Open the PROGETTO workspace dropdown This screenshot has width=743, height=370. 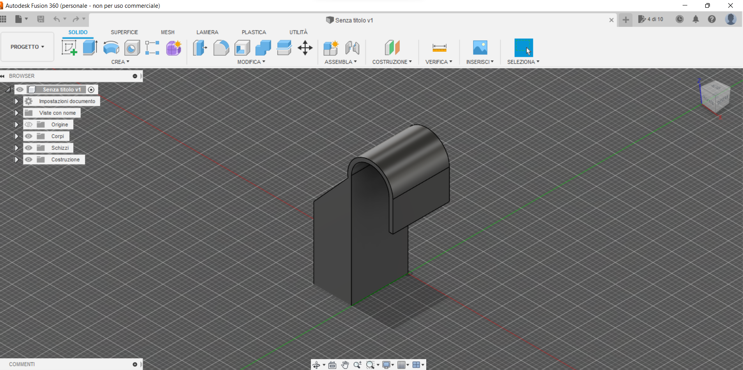(27, 47)
